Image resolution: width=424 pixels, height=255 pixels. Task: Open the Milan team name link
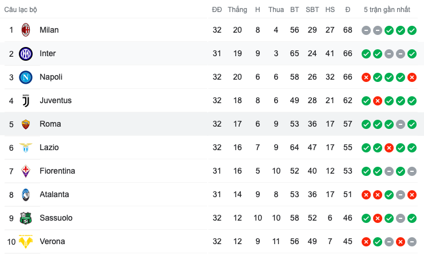pyautogui.click(x=49, y=30)
